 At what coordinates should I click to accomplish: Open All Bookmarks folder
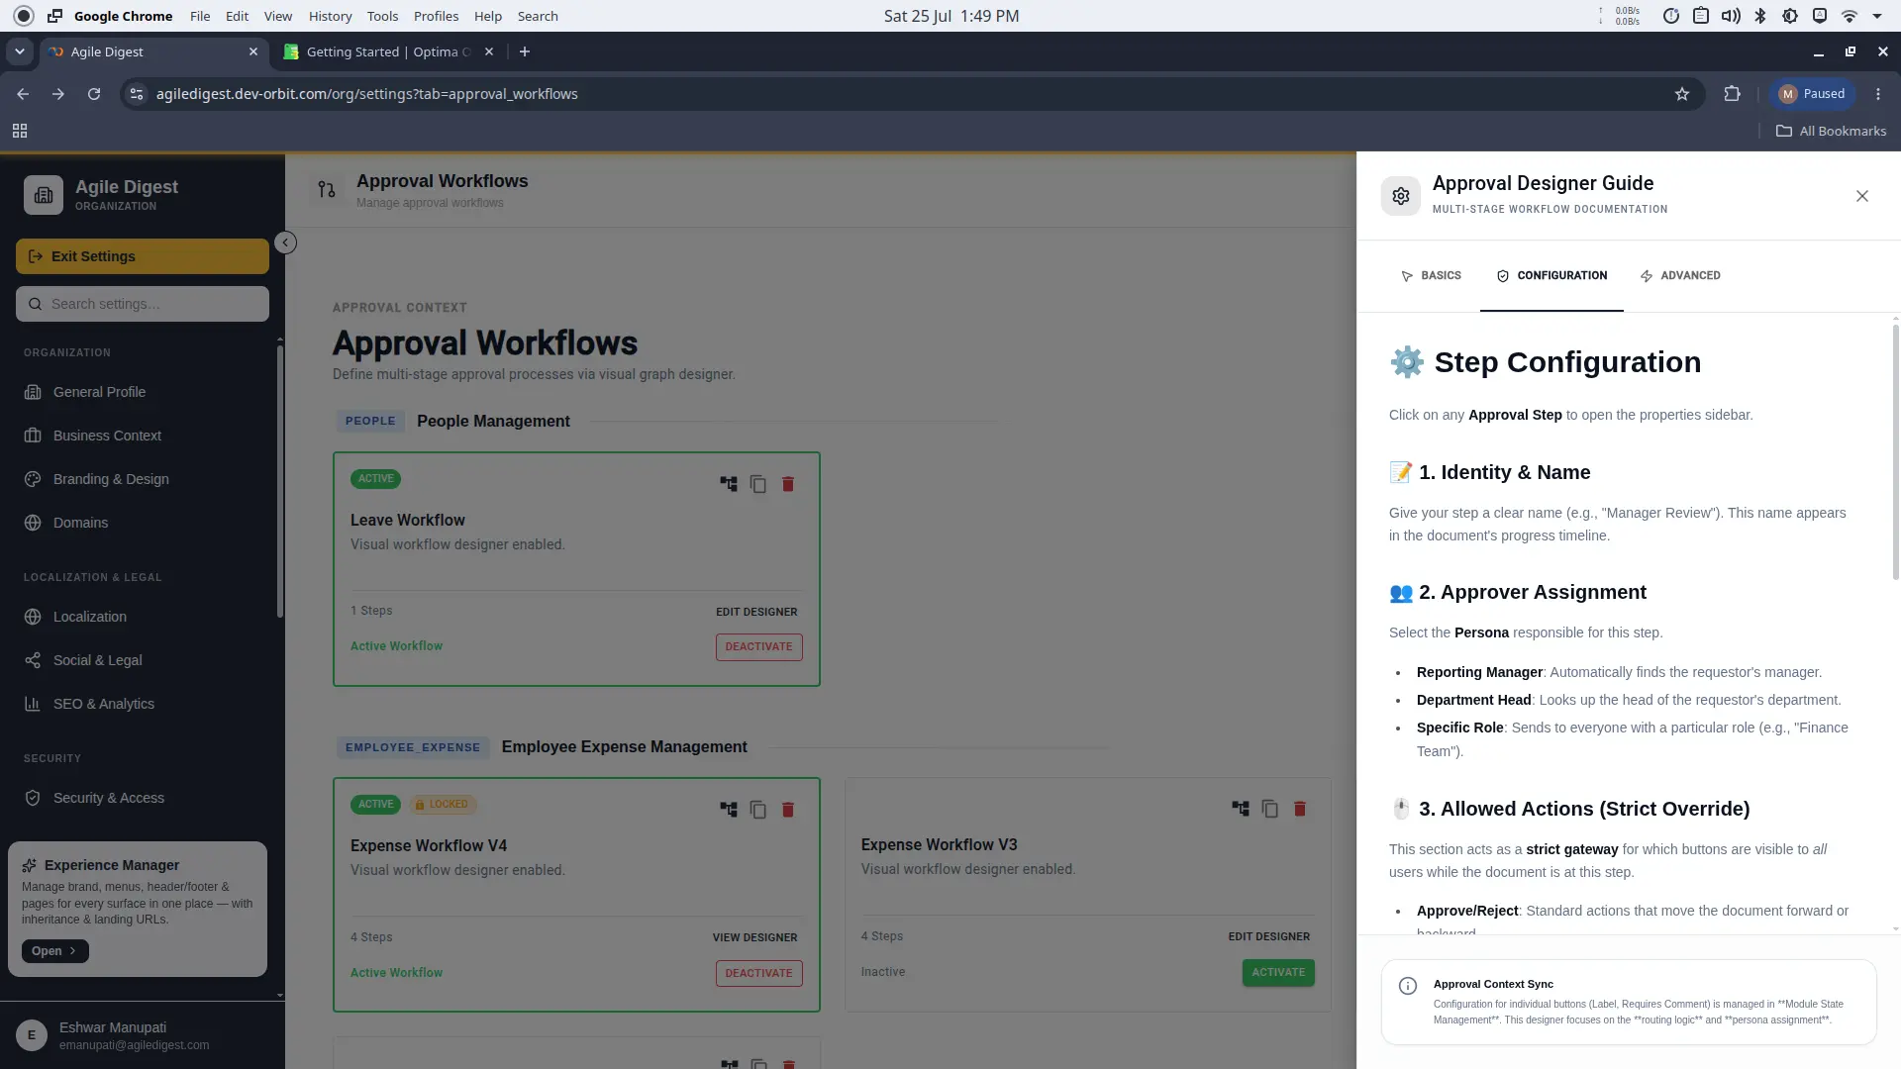pyautogui.click(x=1831, y=131)
